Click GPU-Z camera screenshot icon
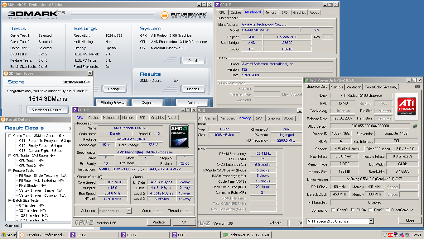This screenshot has height=239, width=424. click(x=417, y=87)
